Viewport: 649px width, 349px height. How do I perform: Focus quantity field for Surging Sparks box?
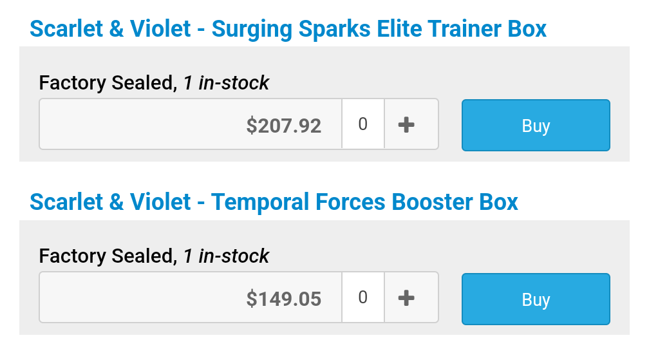(363, 124)
